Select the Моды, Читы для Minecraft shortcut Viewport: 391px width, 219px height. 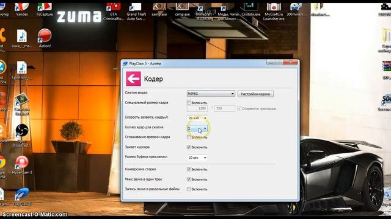[x=227, y=12]
